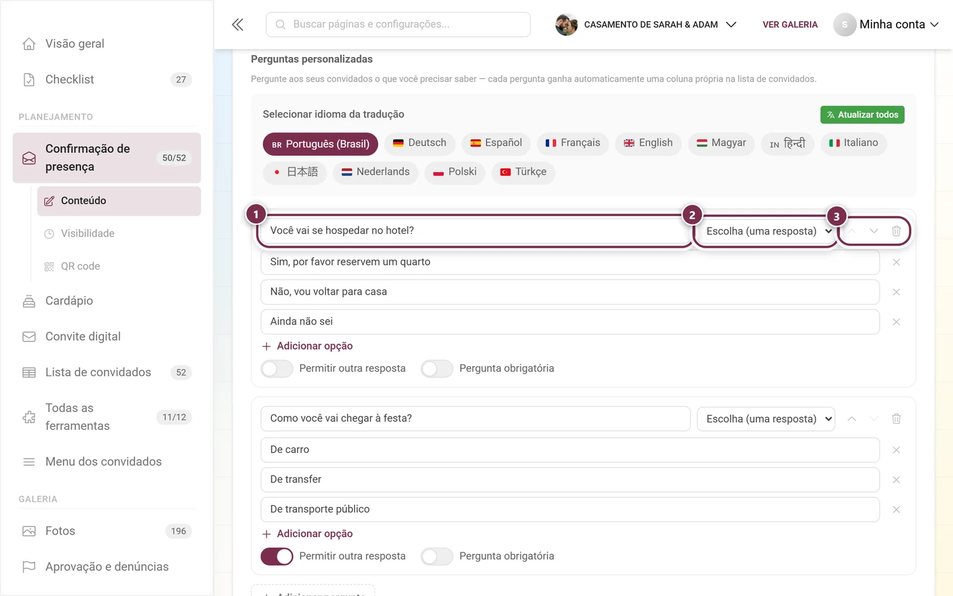The width and height of the screenshot is (953, 596).
Task: Remove option 'Sim, por favor reservem um quarto'
Action: [896, 262]
